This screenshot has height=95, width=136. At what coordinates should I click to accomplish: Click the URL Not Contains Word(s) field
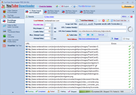(x=103, y=31)
